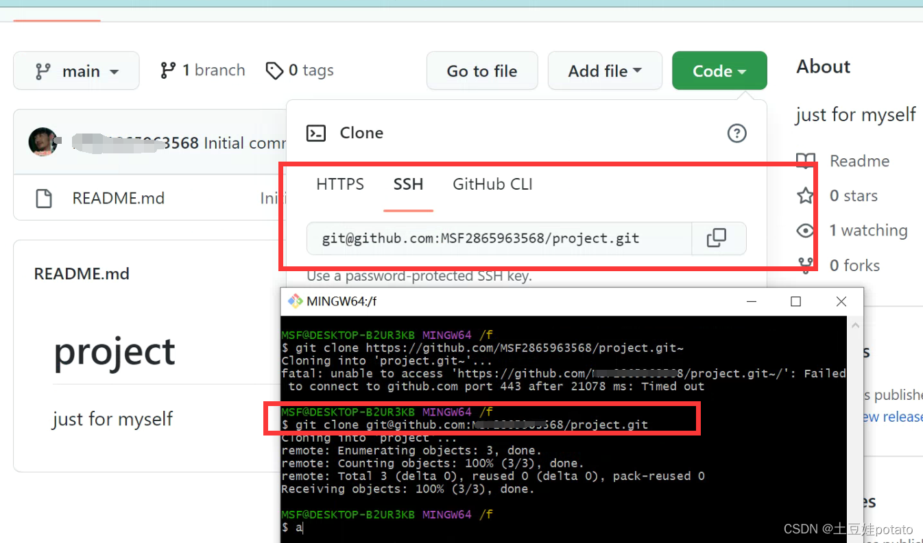Click the project heading in README
Image resolution: width=923 pixels, height=543 pixels.
click(115, 351)
